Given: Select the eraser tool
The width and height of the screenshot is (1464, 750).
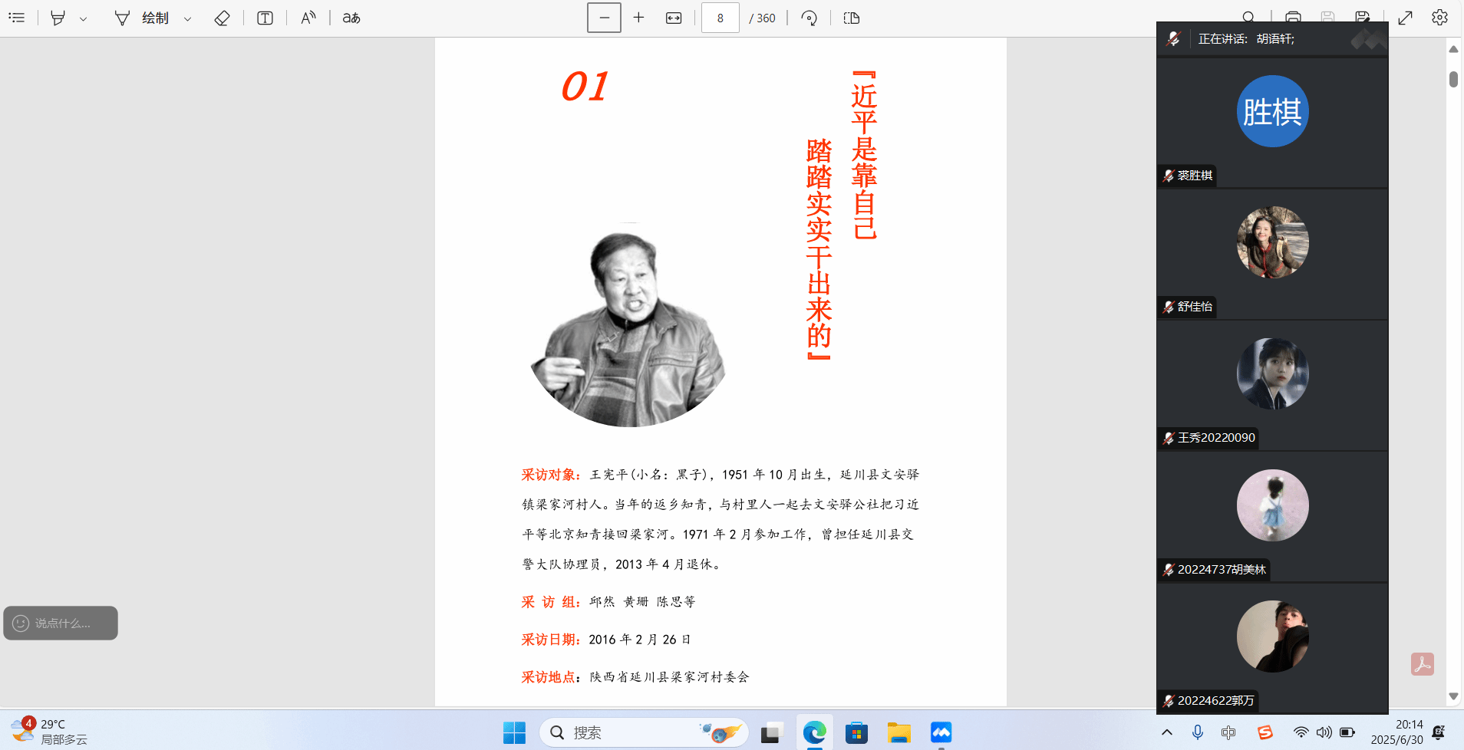Looking at the screenshot, I should 222,18.
